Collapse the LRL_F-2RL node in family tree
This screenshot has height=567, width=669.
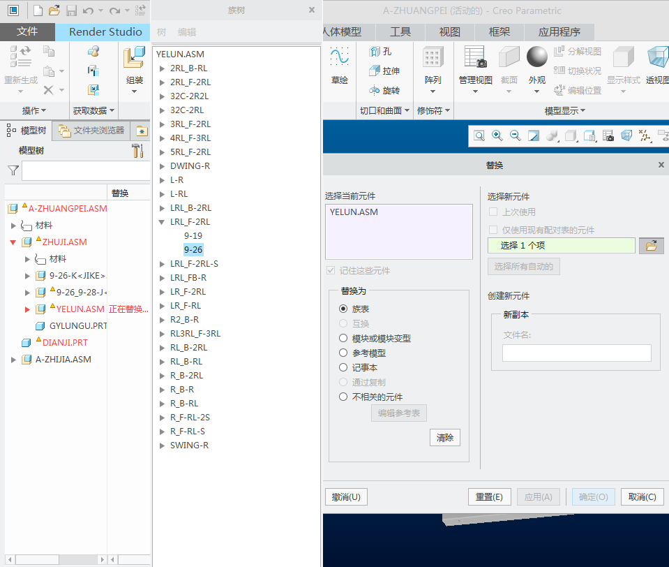[x=162, y=222]
